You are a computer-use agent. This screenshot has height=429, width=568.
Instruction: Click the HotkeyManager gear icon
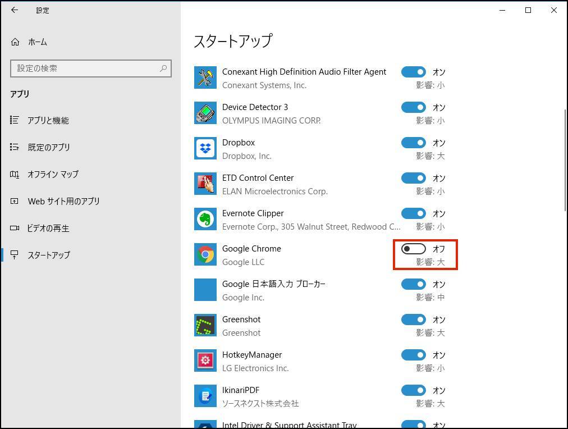pyautogui.click(x=205, y=361)
